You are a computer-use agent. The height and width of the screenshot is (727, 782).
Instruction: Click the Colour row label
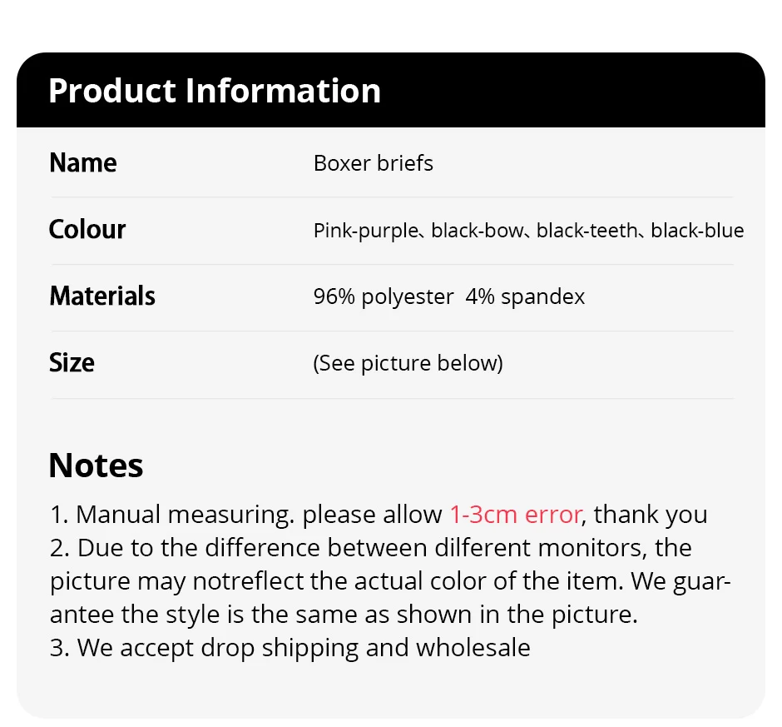click(x=87, y=229)
